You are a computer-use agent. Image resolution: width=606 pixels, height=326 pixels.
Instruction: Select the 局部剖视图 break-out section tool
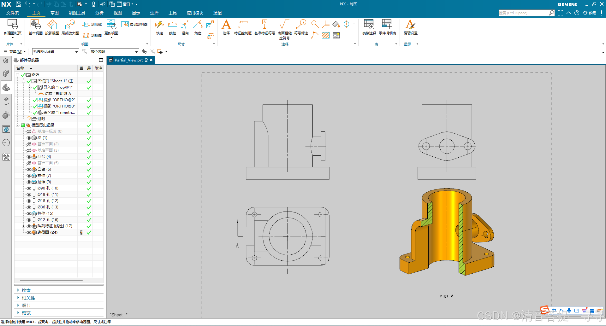click(134, 24)
